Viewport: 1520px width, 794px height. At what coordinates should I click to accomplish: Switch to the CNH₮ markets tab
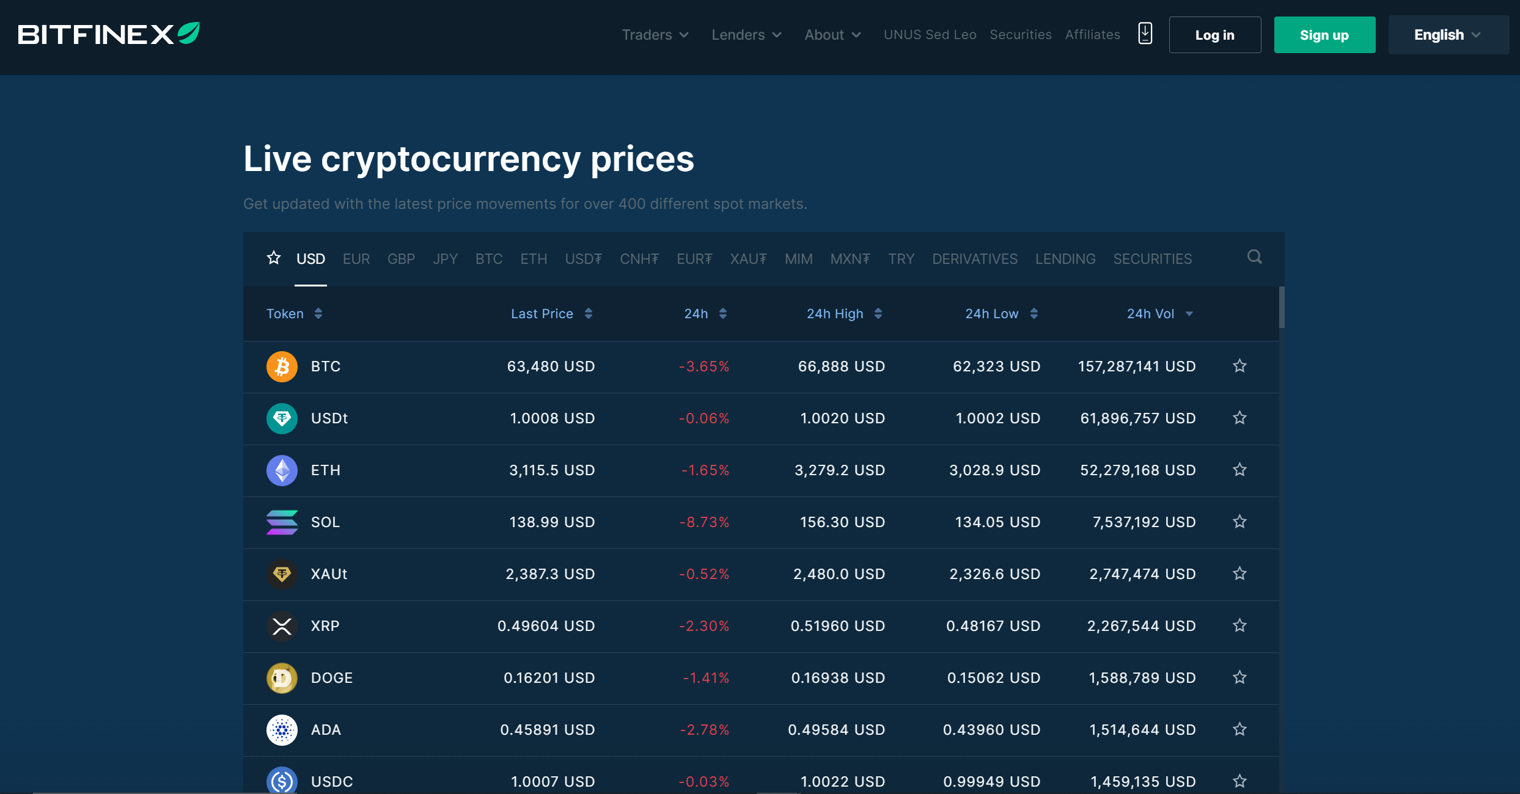point(639,259)
